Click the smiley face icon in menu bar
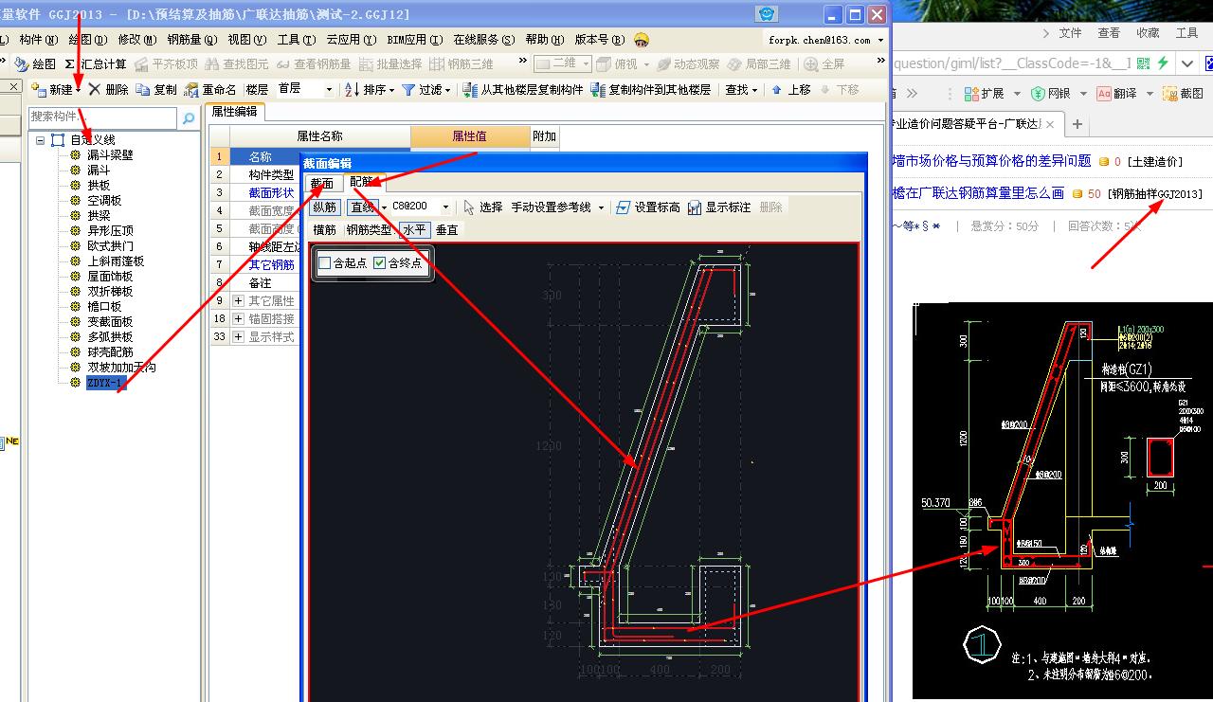The height and width of the screenshot is (702, 1213). [642, 40]
